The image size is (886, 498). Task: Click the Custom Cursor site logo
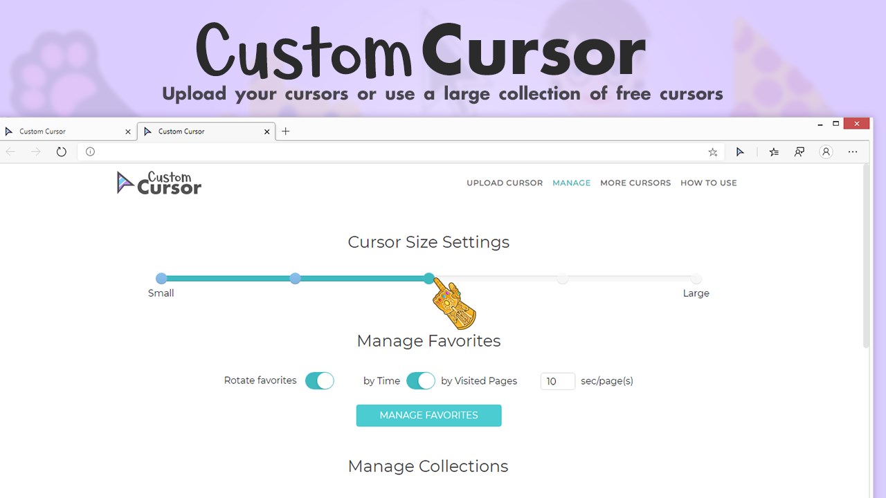coord(159,183)
